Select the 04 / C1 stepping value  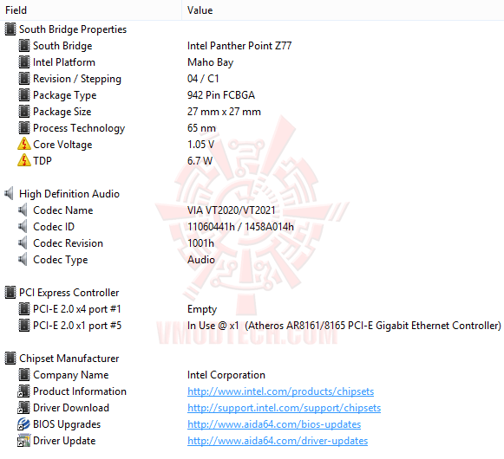(x=203, y=79)
